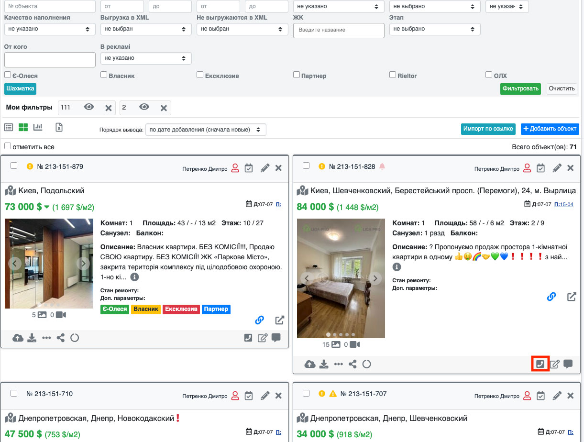Image resolution: width=584 pixels, height=442 pixels.
Task: Export listings to Excel file icon
Action: pos(59,127)
